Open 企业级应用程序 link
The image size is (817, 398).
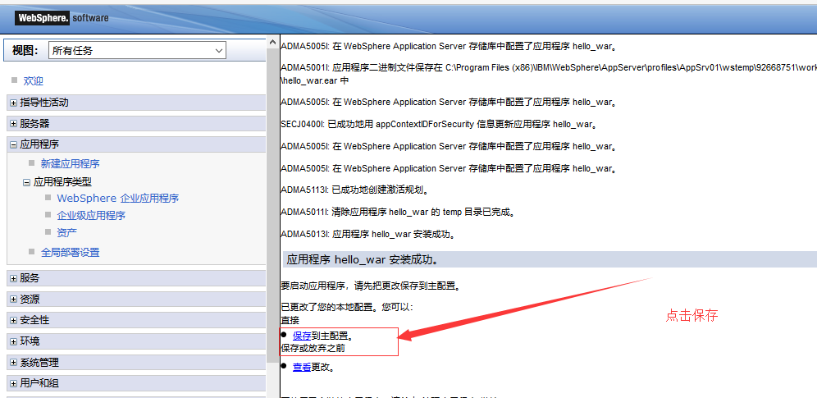pyautogui.click(x=91, y=215)
